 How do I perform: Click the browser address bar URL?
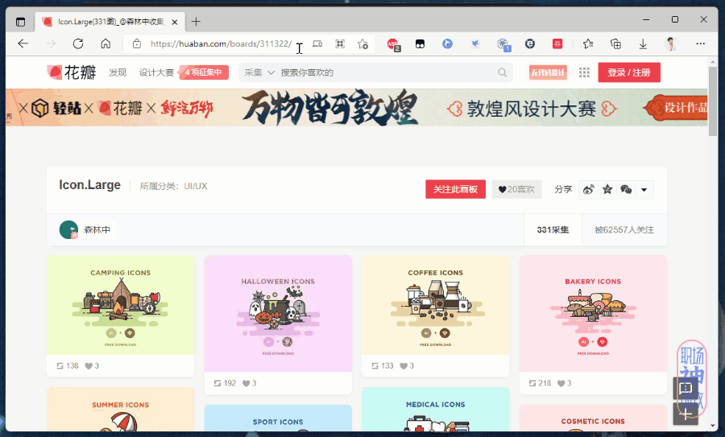tap(221, 44)
